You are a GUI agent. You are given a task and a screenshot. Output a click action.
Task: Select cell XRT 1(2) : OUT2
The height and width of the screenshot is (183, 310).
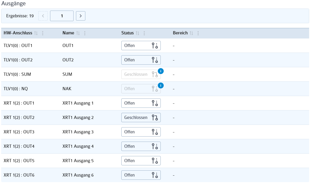point(19,117)
